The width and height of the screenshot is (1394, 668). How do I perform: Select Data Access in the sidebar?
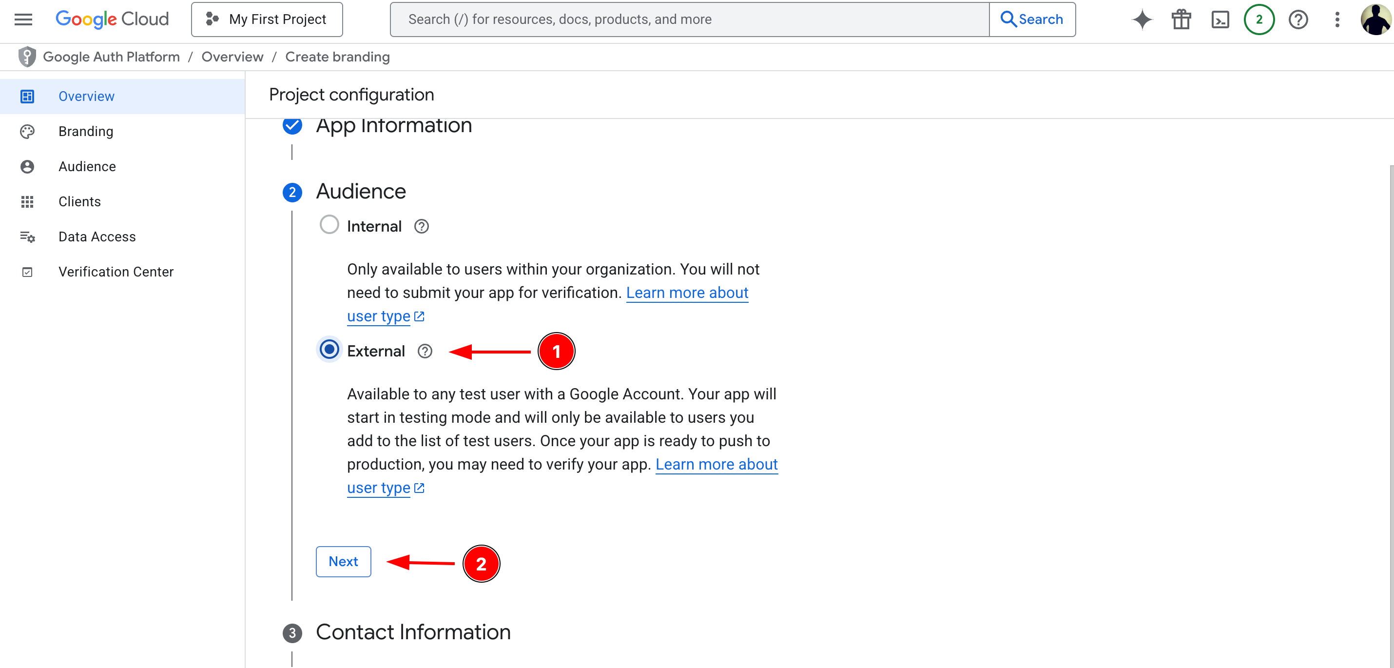(x=122, y=237)
